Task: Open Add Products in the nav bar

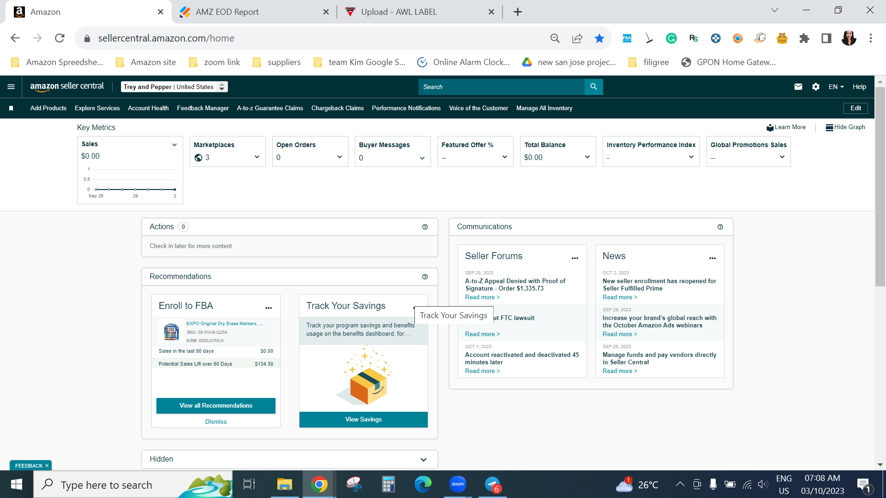Action: [48, 108]
